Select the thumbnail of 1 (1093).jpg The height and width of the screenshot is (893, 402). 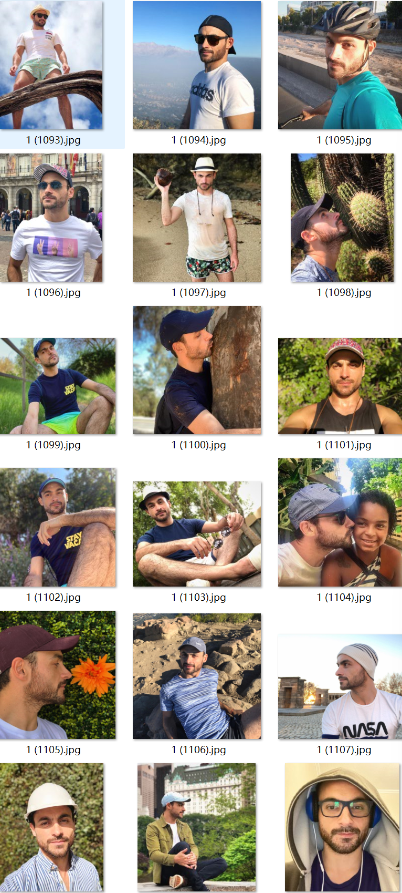click(x=51, y=65)
